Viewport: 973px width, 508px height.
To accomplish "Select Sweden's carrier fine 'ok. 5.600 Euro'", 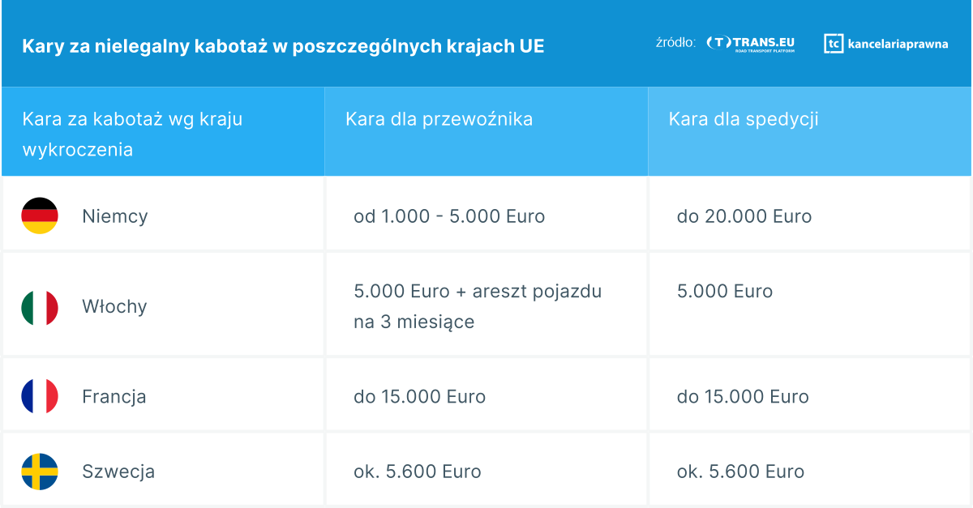I will (418, 472).
